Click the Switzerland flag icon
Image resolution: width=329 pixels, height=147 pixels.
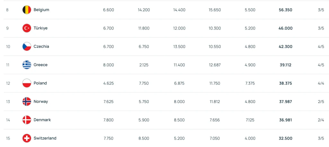[27, 138]
